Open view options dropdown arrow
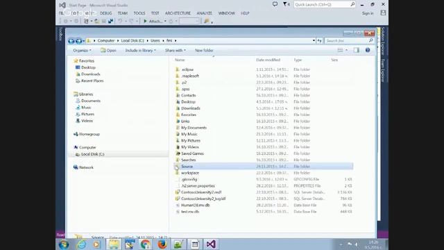Viewport: 444px width, 250px height. (x=347, y=50)
